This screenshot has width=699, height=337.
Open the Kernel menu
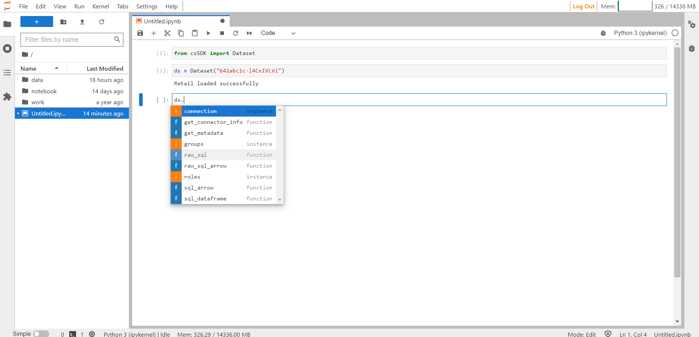click(x=101, y=6)
